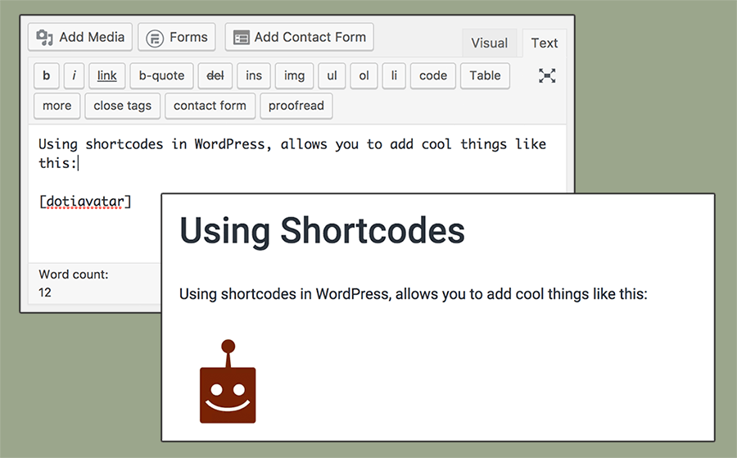Select the Text editor tab
737x458 pixels.
[x=545, y=43]
